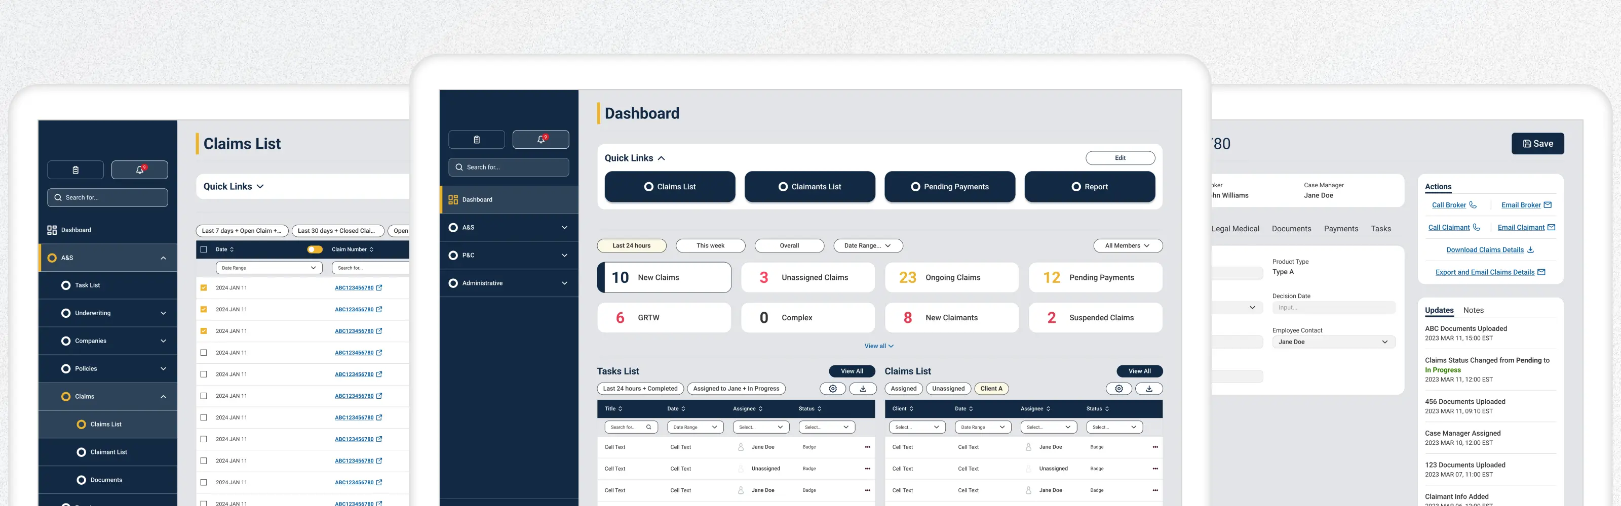Uncheck the first 2024 JAN 11 row

tap(203, 288)
